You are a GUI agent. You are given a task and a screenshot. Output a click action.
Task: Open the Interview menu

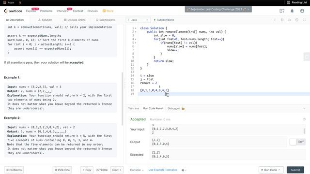[62, 11]
